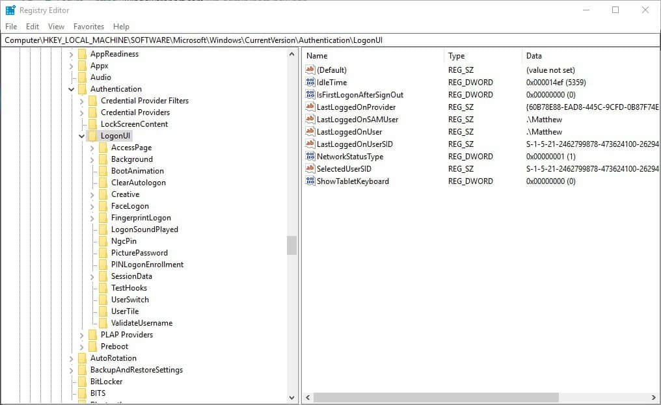Open the View menu
The width and height of the screenshot is (661, 405).
[x=56, y=27]
